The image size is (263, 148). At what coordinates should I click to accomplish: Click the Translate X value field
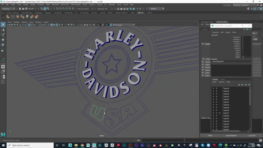click(246, 37)
